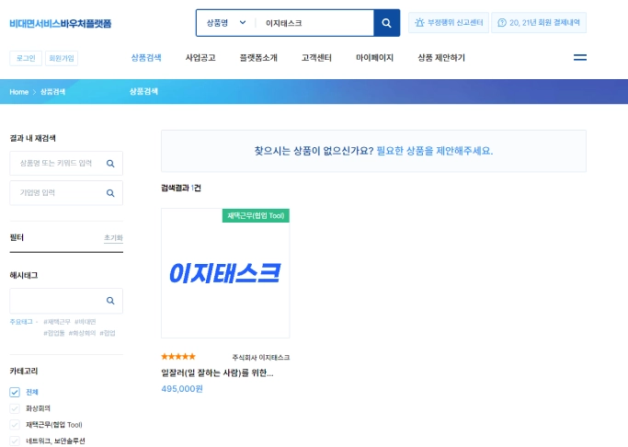Reset filters with 초기화 link
This screenshot has width=628, height=447.
pos(113,237)
